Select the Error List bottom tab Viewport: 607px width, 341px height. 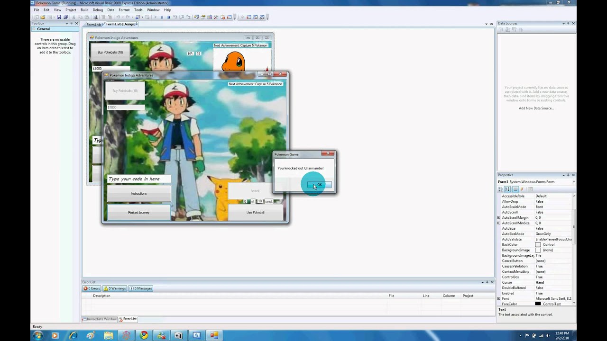[128, 319]
